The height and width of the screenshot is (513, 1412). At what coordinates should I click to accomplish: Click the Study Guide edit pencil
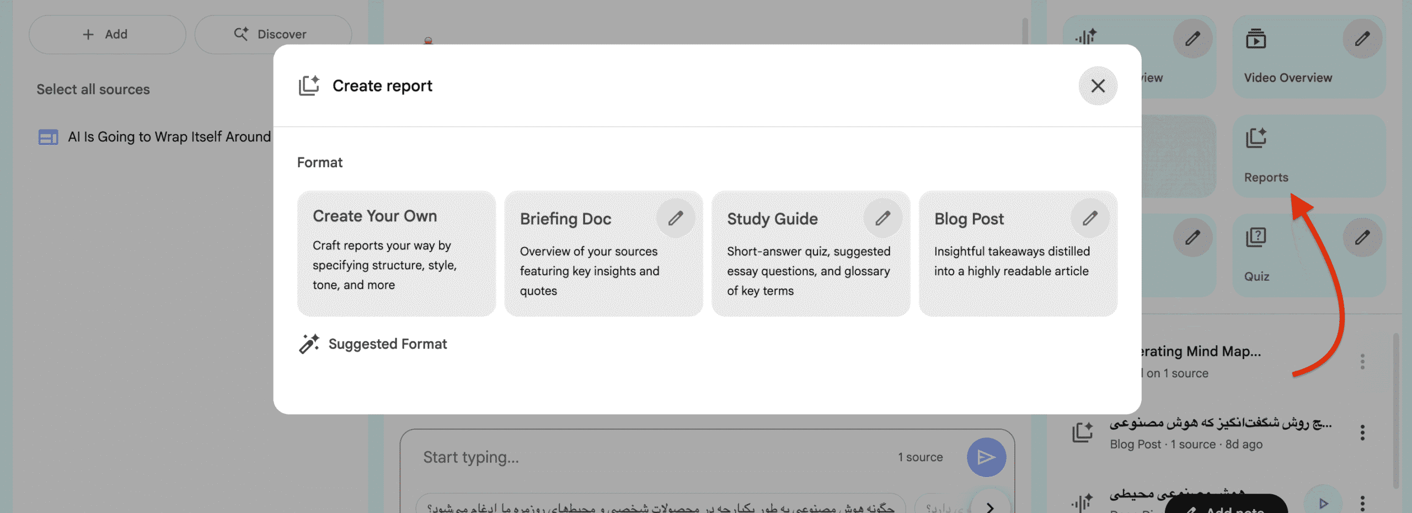point(882,218)
